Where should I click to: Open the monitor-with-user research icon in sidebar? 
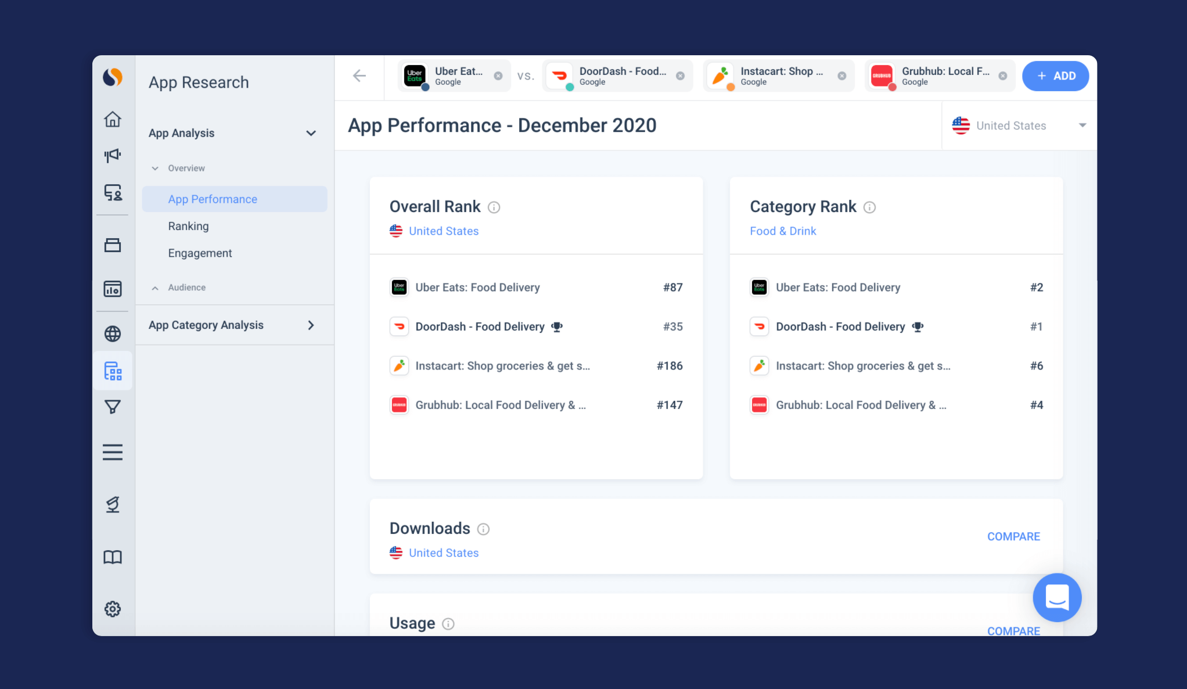pos(113,192)
